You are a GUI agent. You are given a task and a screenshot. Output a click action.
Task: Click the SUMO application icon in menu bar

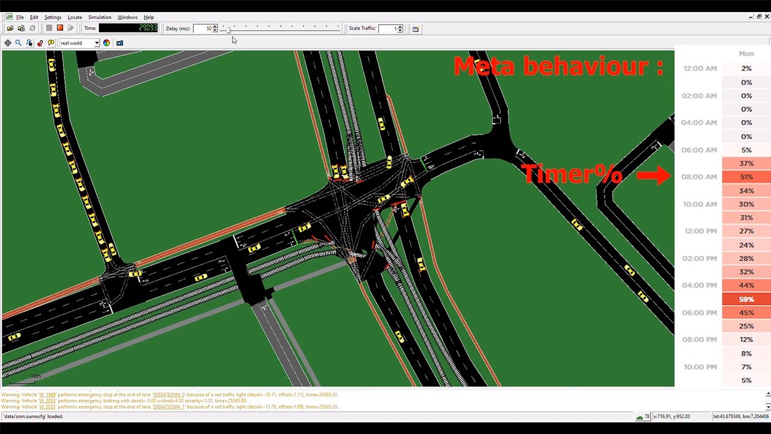coord(9,17)
